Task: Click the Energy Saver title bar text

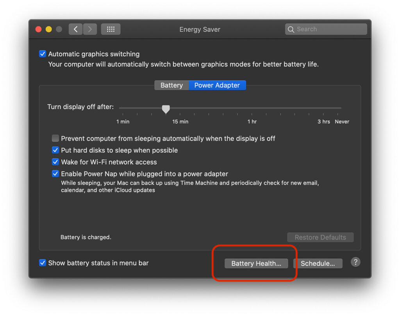Action: tap(200, 29)
